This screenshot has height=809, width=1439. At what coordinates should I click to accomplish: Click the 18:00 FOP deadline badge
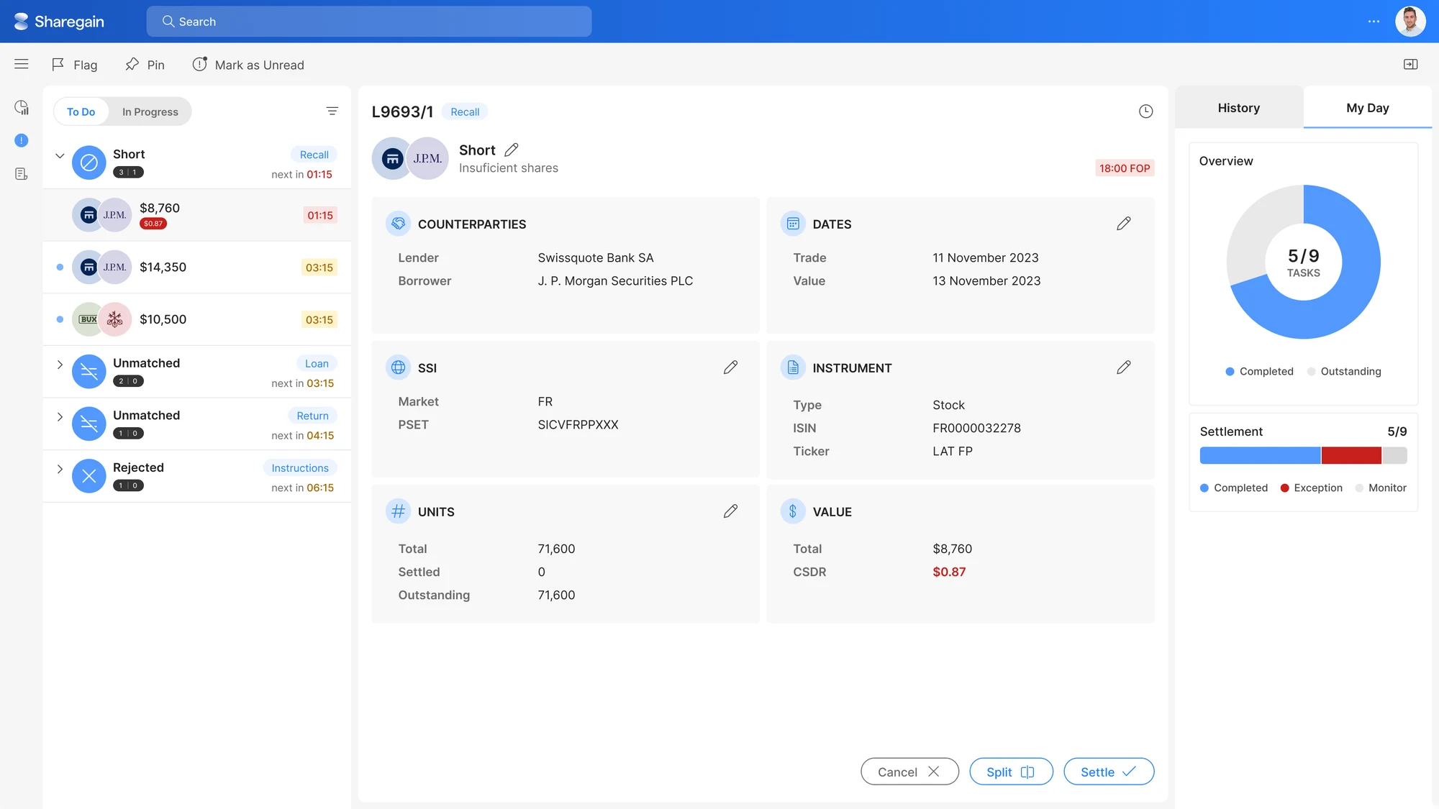1125,168
